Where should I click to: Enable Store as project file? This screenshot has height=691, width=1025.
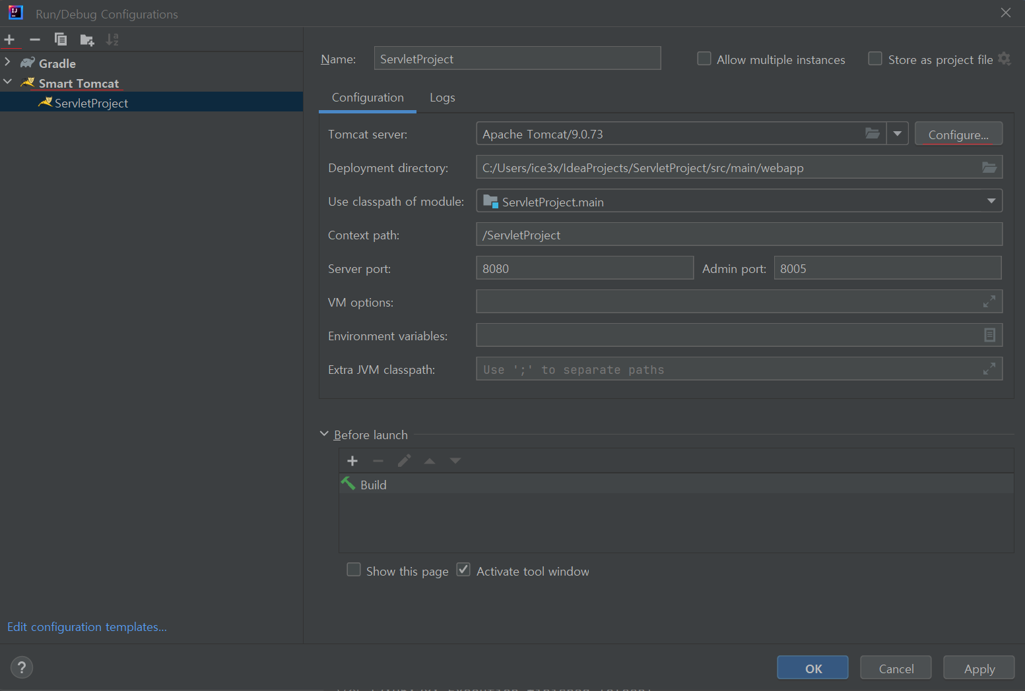(875, 59)
